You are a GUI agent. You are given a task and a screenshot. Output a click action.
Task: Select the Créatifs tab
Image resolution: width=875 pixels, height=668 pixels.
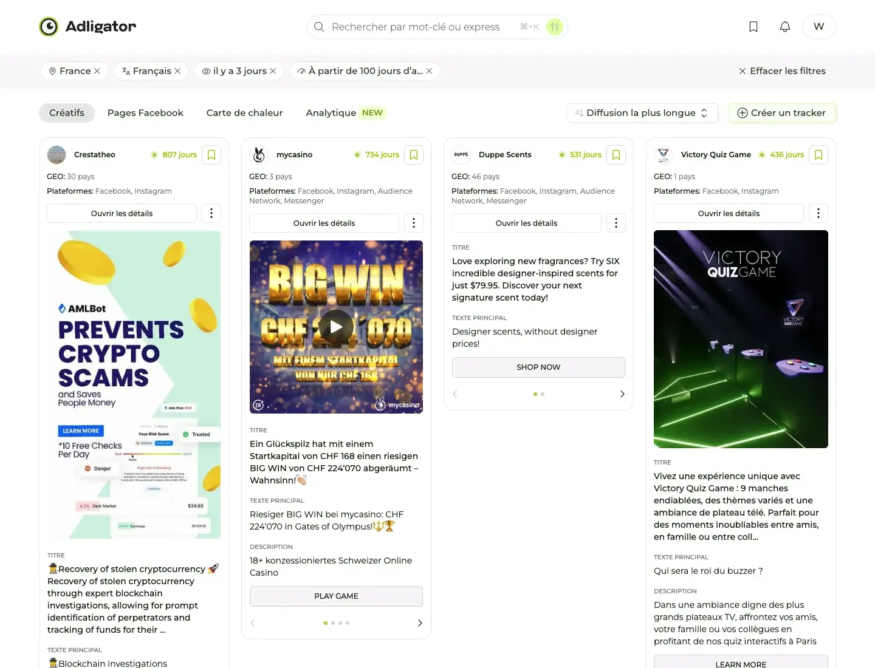point(67,113)
